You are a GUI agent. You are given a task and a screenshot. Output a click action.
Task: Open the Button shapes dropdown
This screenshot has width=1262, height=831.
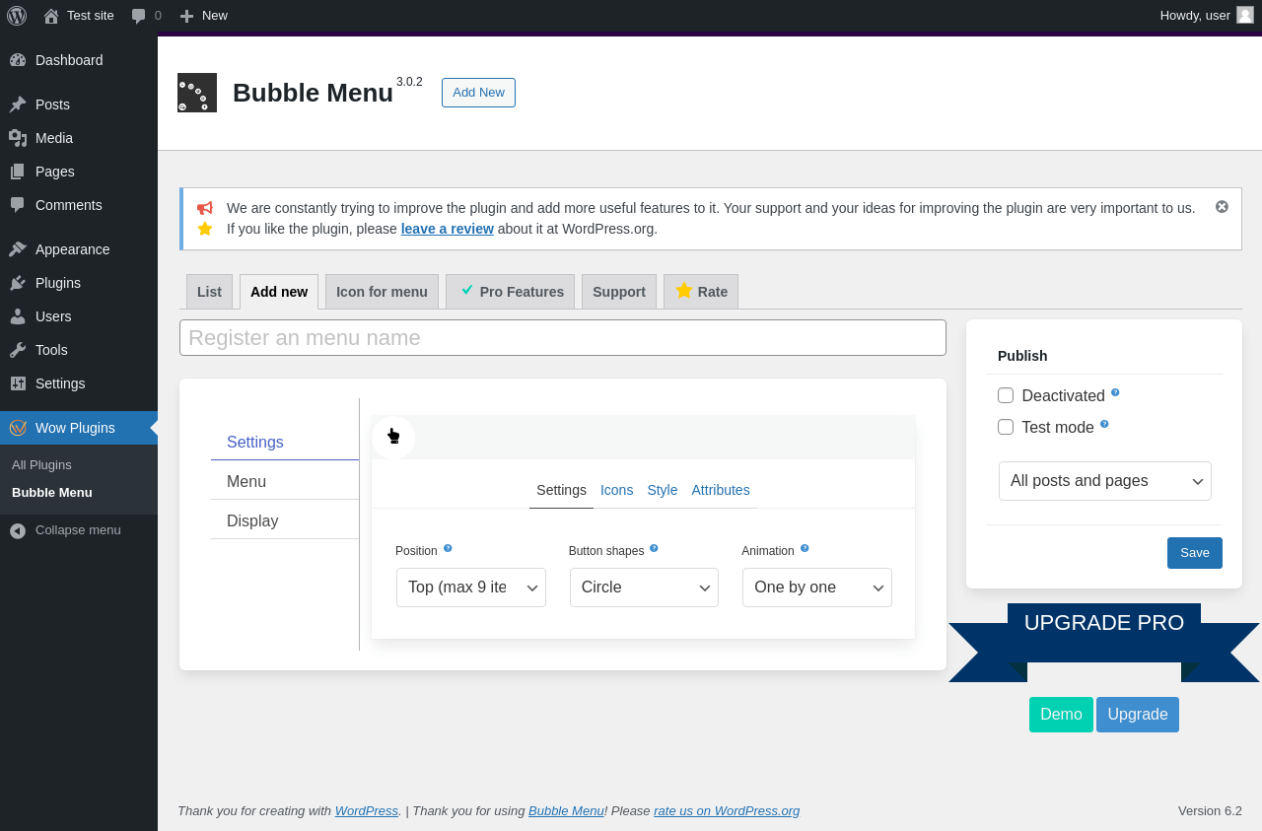tap(644, 588)
